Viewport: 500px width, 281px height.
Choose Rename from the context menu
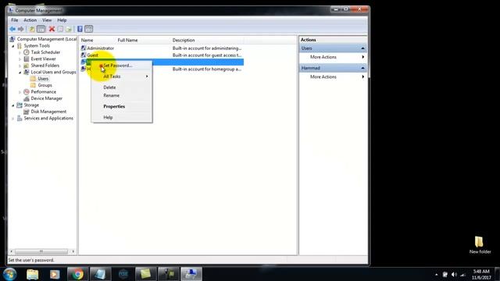point(122,95)
